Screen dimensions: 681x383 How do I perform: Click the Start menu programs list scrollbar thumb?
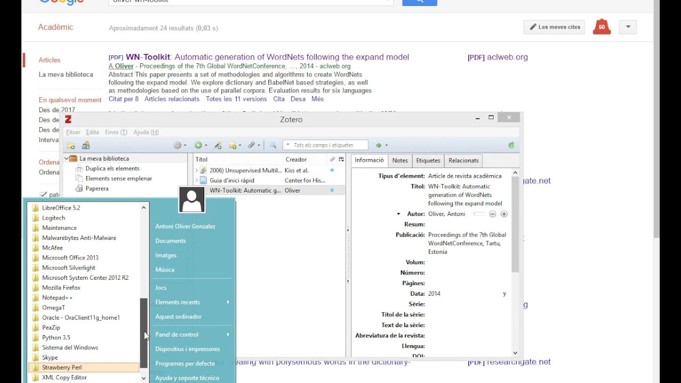tap(144, 333)
